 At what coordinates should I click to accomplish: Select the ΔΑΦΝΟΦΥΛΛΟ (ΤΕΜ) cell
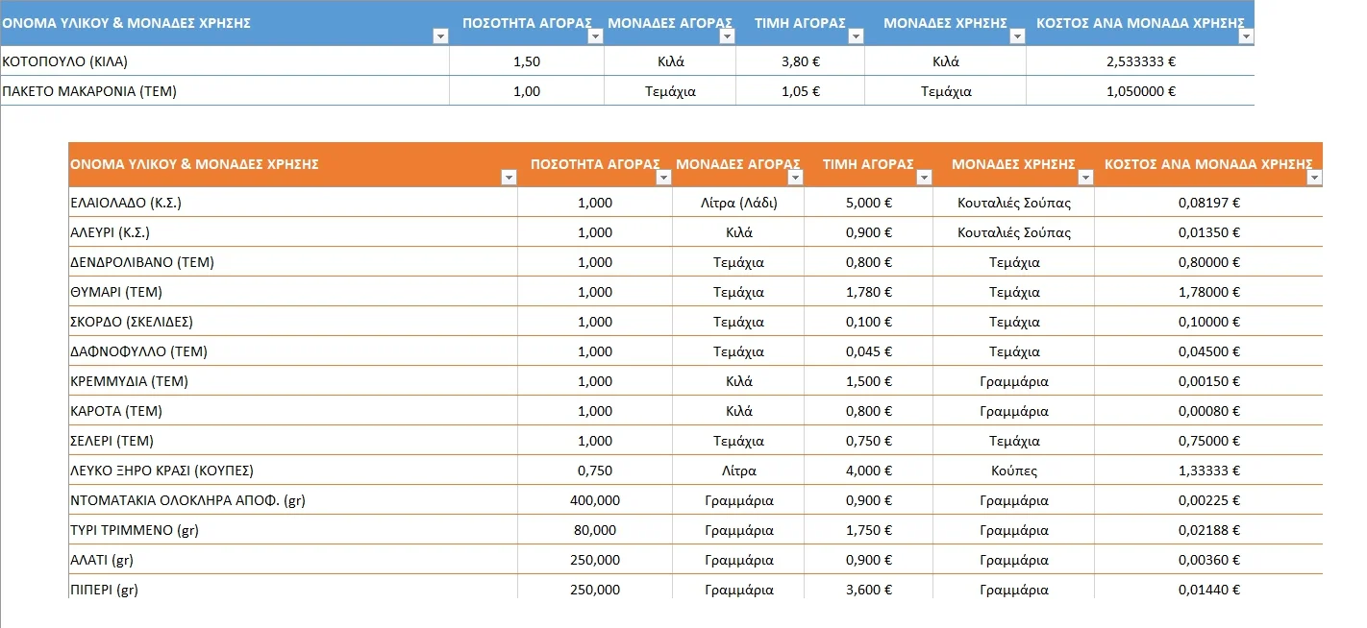(293, 351)
